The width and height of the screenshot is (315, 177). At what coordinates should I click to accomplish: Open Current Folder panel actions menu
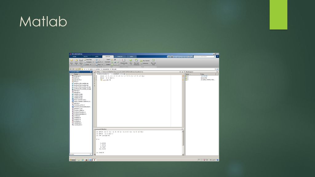(91, 72)
